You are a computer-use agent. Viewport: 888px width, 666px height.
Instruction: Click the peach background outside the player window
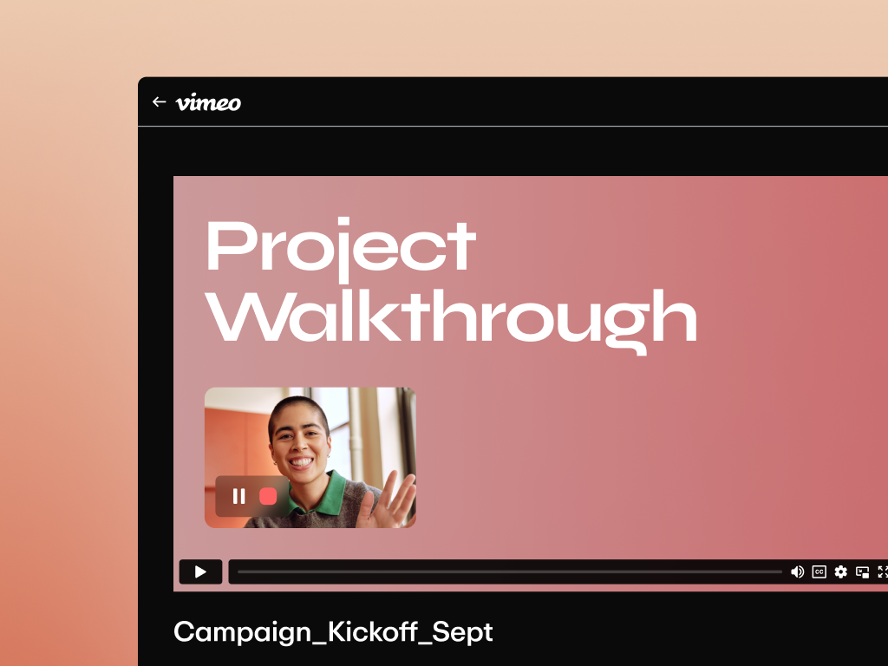(68, 340)
